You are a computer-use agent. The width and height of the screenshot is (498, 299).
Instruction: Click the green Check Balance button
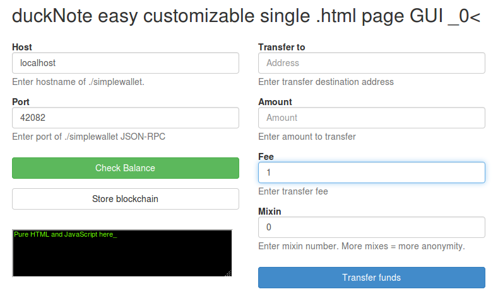(126, 168)
